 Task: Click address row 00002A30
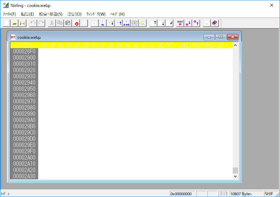(24, 176)
